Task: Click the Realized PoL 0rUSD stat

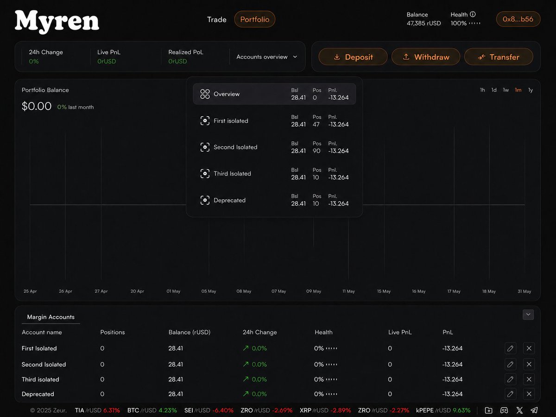Action: (186, 57)
